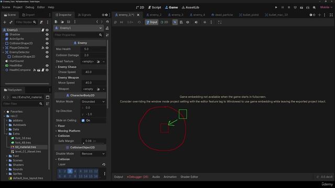
Task: Click the Pause Running Project icon
Action: tap(283, 7)
